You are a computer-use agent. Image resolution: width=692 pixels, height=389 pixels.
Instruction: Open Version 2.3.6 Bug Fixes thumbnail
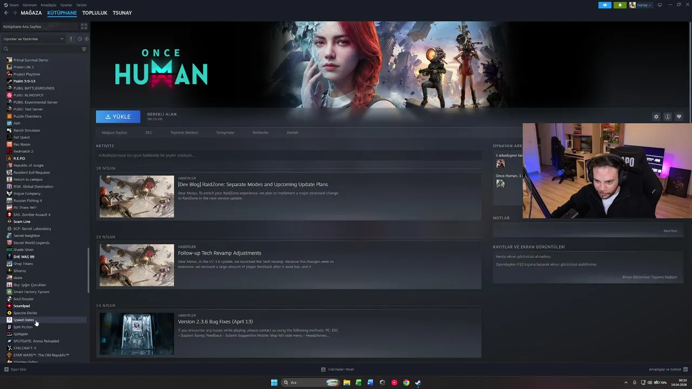pyautogui.click(x=137, y=334)
